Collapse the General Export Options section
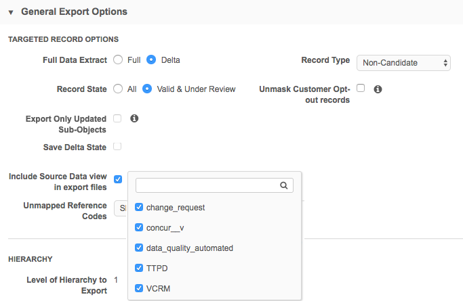The image size is (463, 301). click(x=12, y=12)
